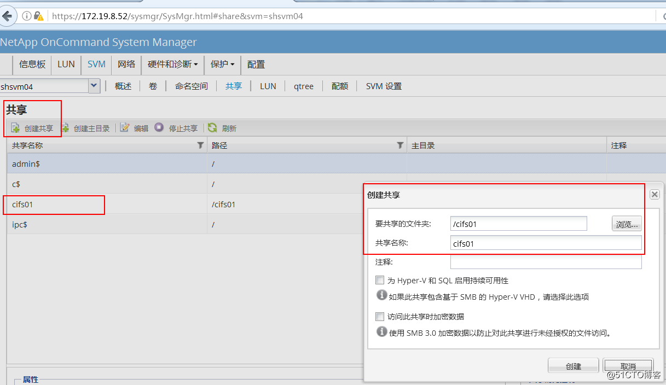Switch to 概述 sub-tab

[123, 86]
